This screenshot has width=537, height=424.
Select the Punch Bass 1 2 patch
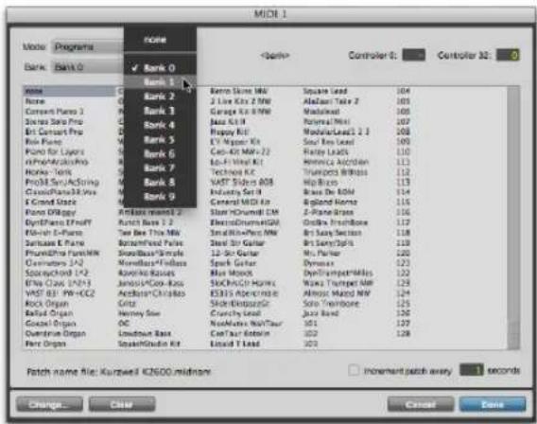[x=146, y=222]
